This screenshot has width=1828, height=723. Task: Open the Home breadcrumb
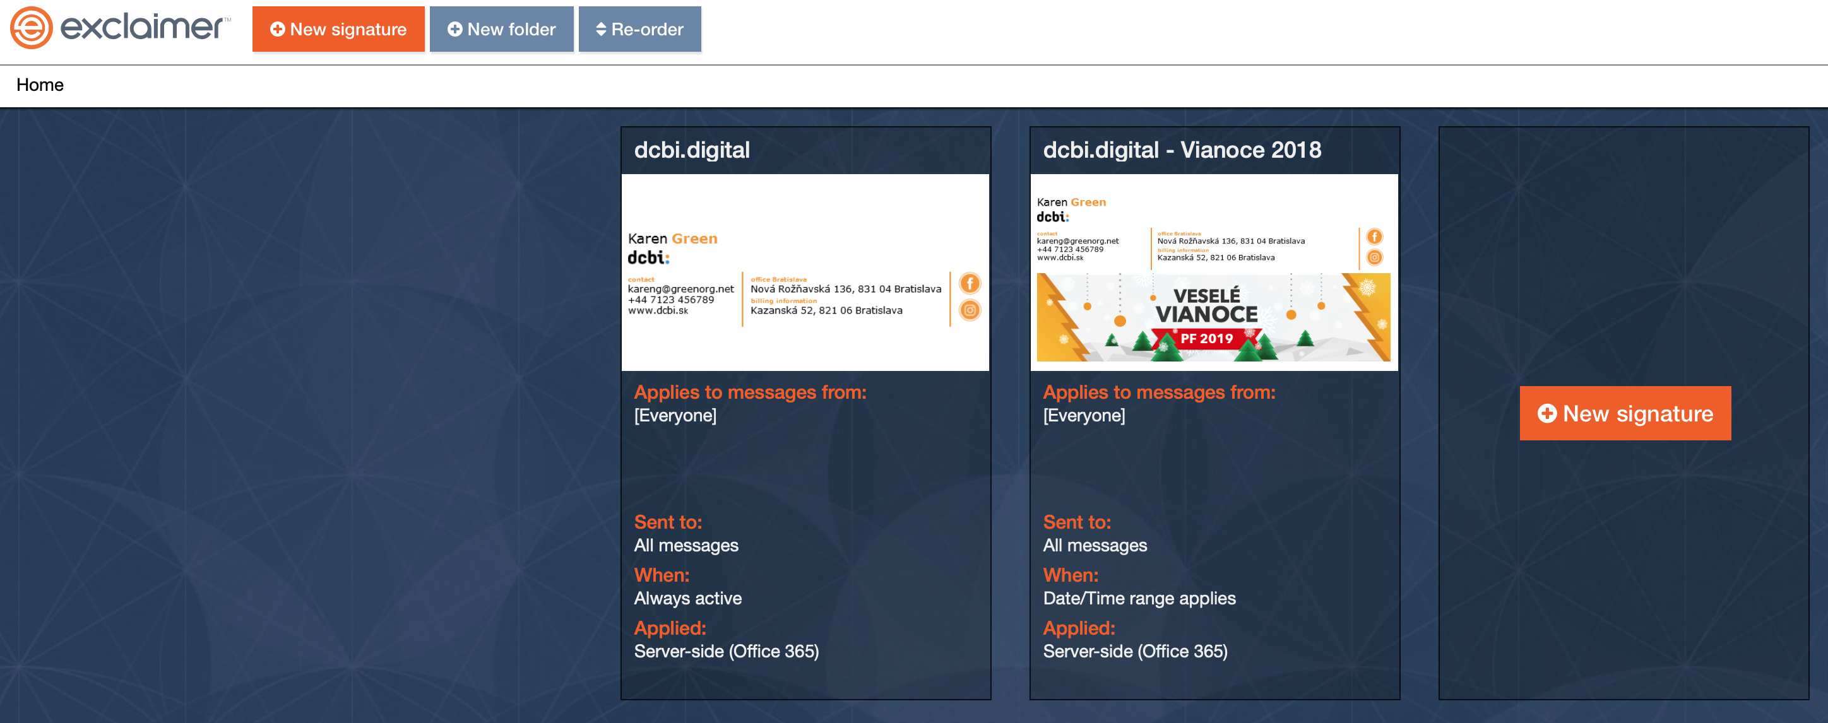(x=40, y=85)
